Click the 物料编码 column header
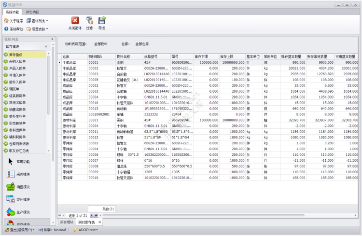 95,56
